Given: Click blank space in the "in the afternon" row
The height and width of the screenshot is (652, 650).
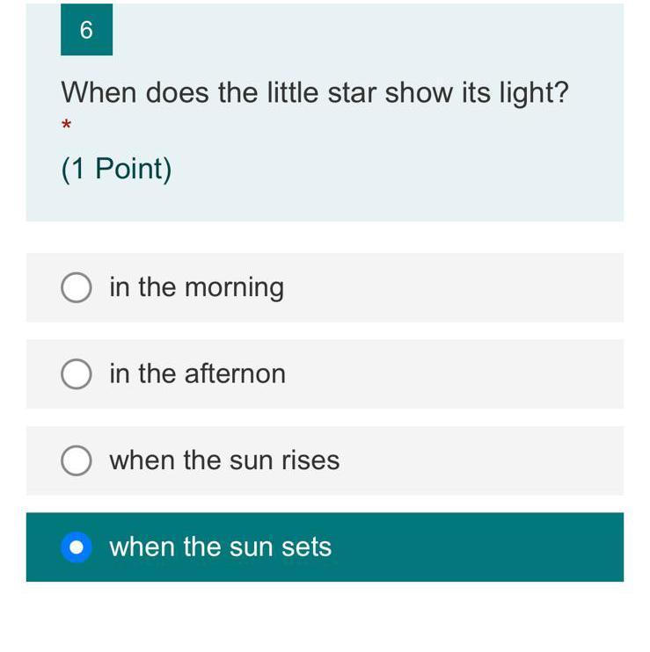Looking at the screenshot, I should coord(457,374).
